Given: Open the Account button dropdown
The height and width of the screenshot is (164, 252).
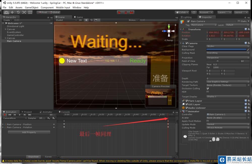Looking at the screenshot, I should click(x=206, y=12).
